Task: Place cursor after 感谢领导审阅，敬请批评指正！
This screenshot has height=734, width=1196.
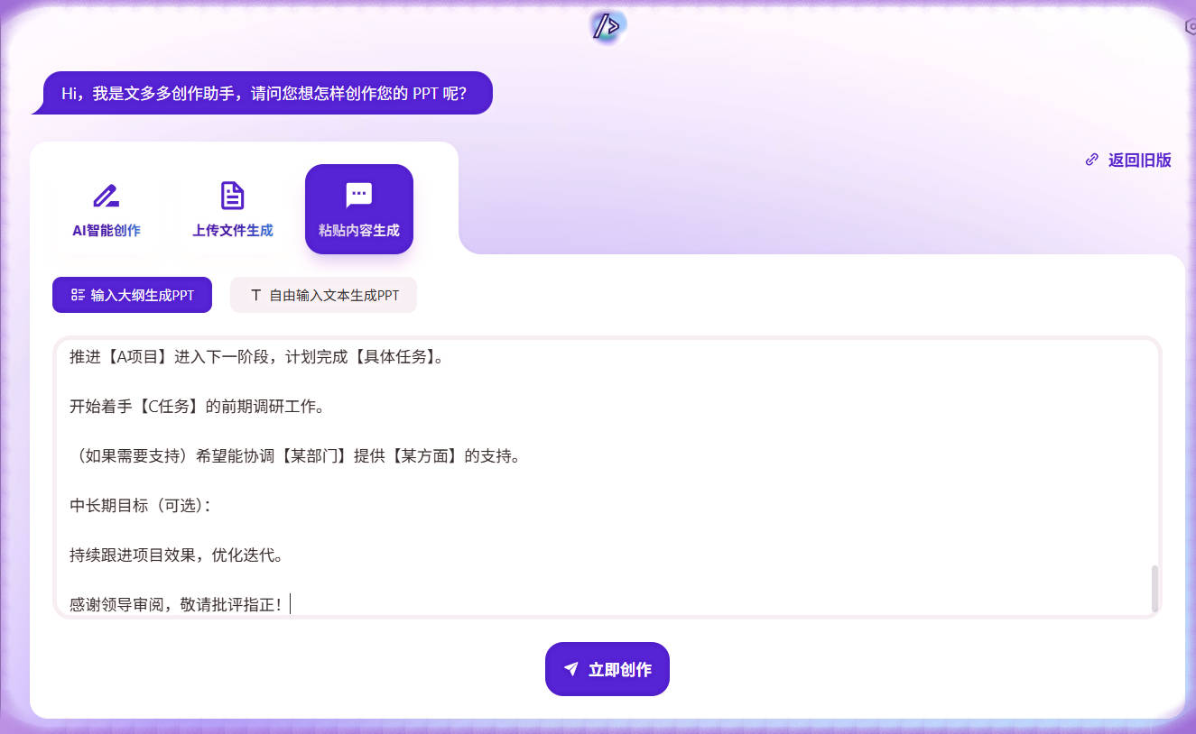Action: tap(289, 604)
